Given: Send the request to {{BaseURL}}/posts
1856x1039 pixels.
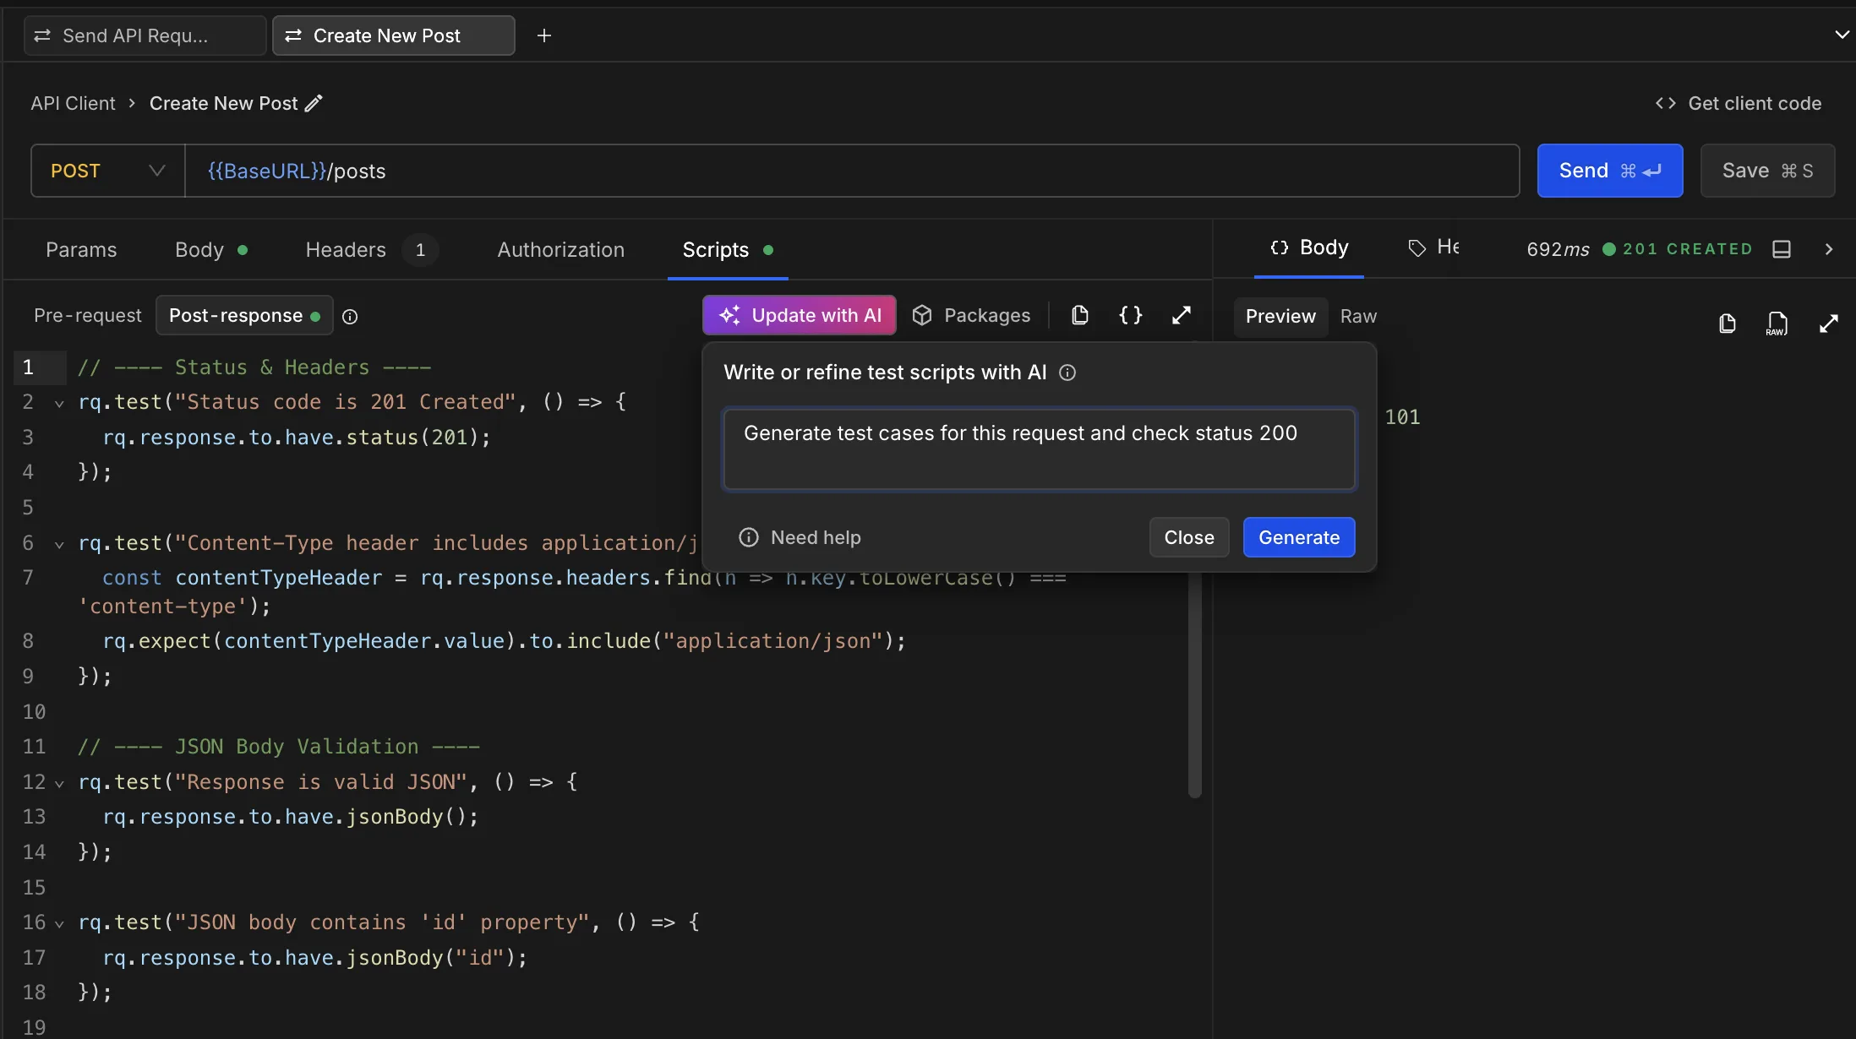Looking at the screenshot, I should 1608,170.
